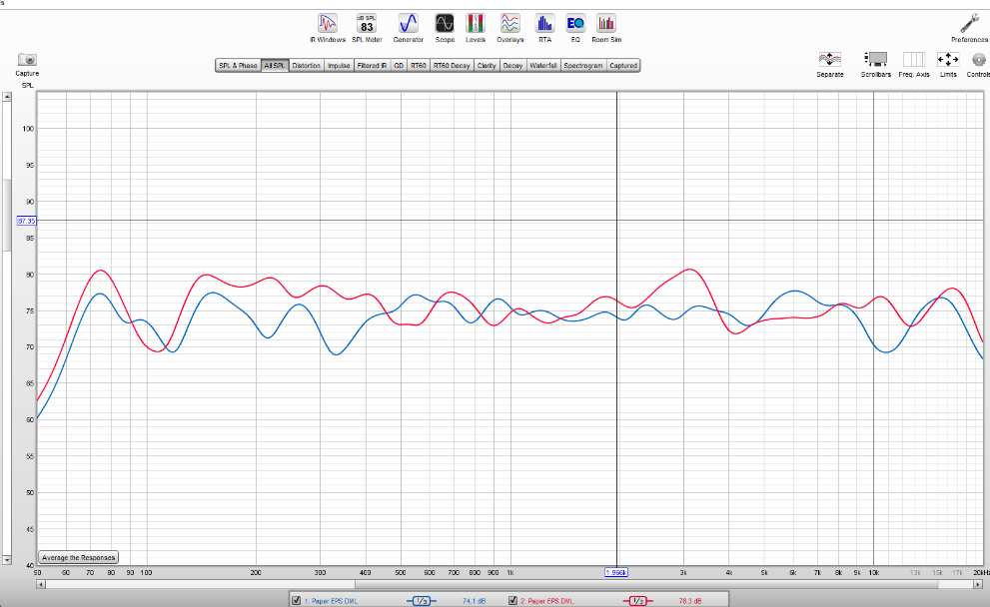Switch to SPL & Phase tab

[x=238, y=66]
